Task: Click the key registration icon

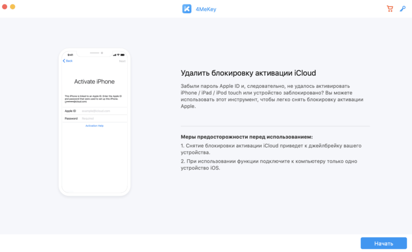Action: click(403, 9)
